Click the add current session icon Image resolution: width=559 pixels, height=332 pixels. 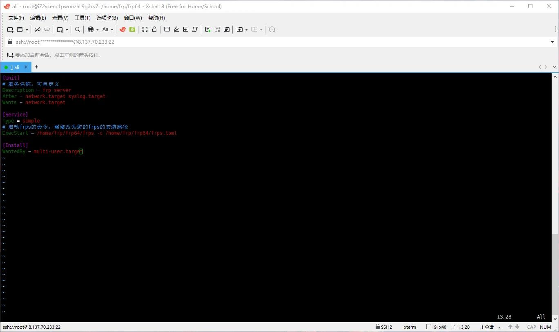pyautogui.click(x=10, y=55)
